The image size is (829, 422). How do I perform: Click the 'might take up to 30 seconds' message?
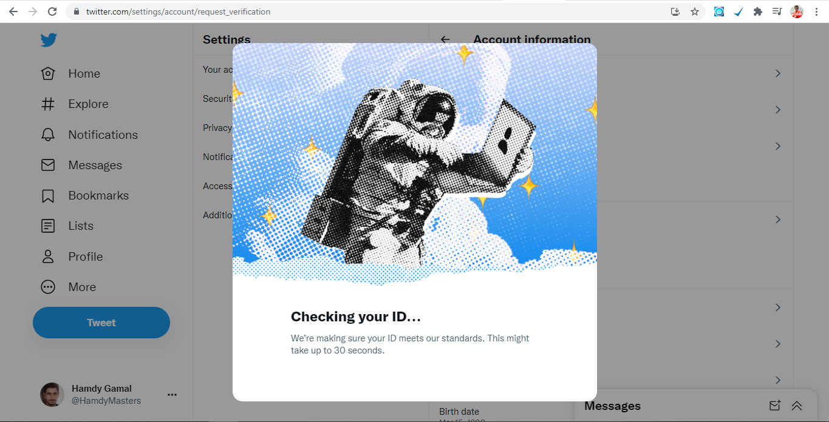[x=410, y=344]
